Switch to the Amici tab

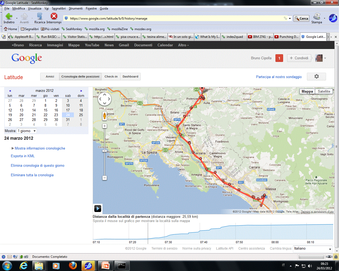pos(50,76)
